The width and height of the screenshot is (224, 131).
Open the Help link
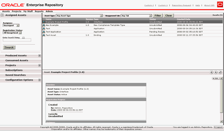tap(197, 5)
